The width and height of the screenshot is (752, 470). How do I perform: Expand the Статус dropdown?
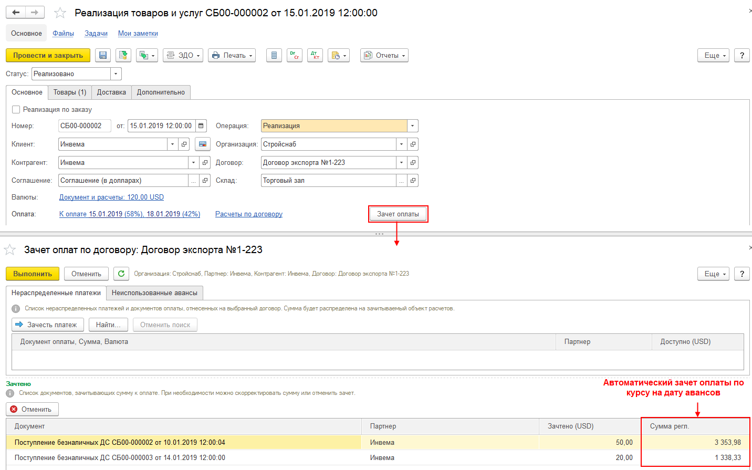pos(116,74)
